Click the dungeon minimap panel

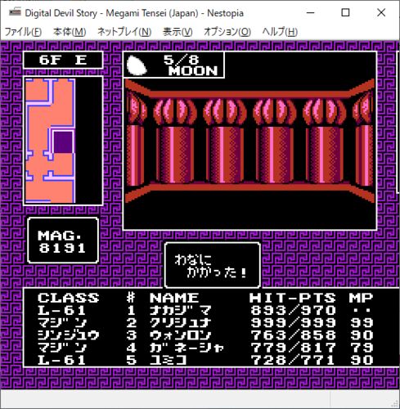63,141
